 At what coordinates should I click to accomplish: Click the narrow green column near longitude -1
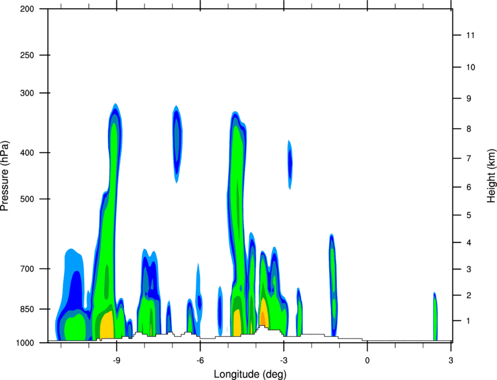coord(333,285)
